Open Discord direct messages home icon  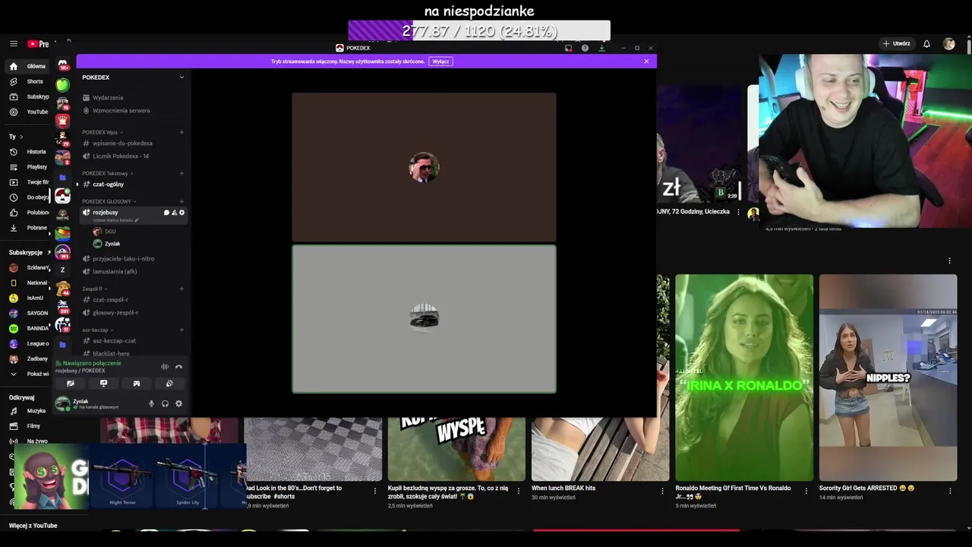click(63, 65)
